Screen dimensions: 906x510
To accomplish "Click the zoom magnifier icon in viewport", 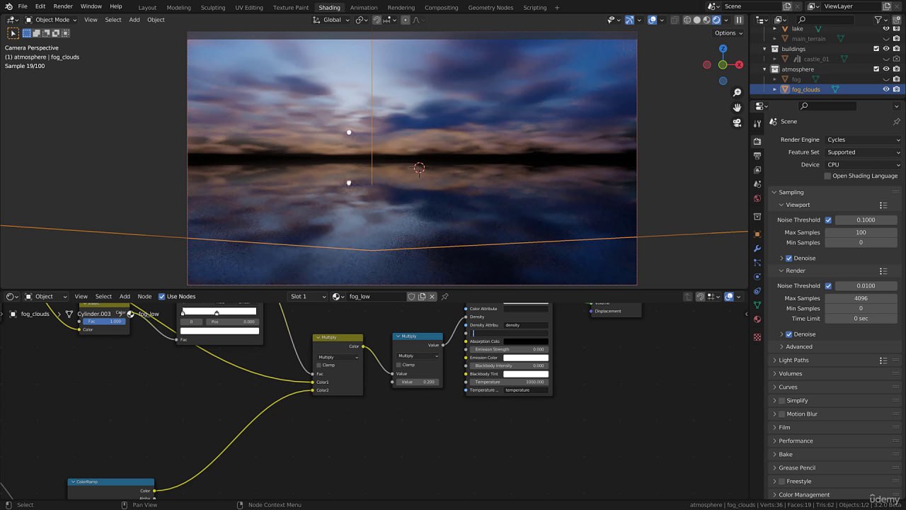I will (737, 93).
